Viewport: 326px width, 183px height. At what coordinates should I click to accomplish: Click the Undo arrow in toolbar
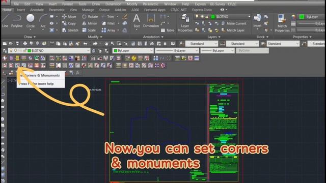[x=85, y=44]
